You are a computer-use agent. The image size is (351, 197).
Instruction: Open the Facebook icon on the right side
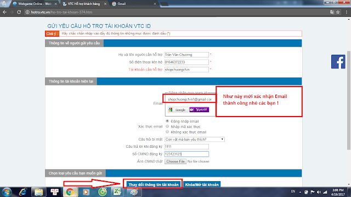click(x=338, y=62)
